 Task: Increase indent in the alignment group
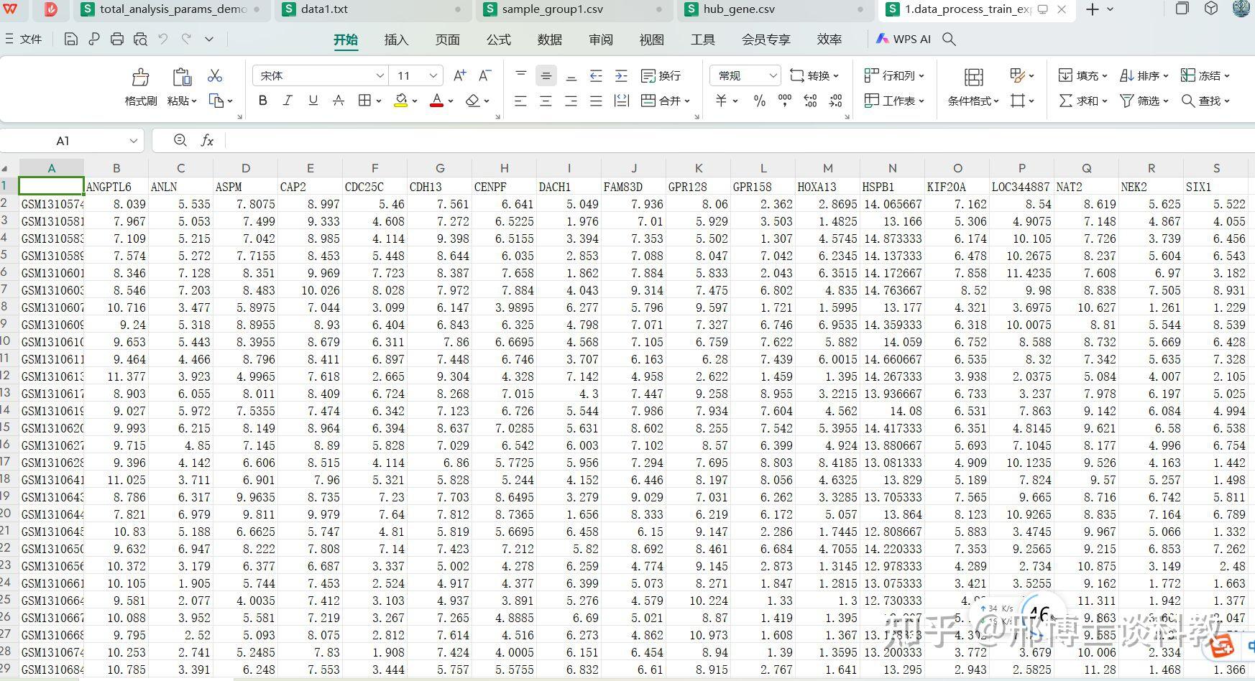pos(622,75)
